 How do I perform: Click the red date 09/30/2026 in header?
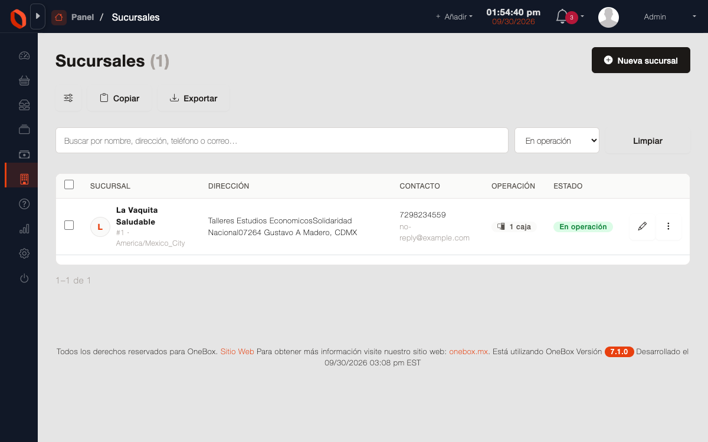click(x=513, y=22)
